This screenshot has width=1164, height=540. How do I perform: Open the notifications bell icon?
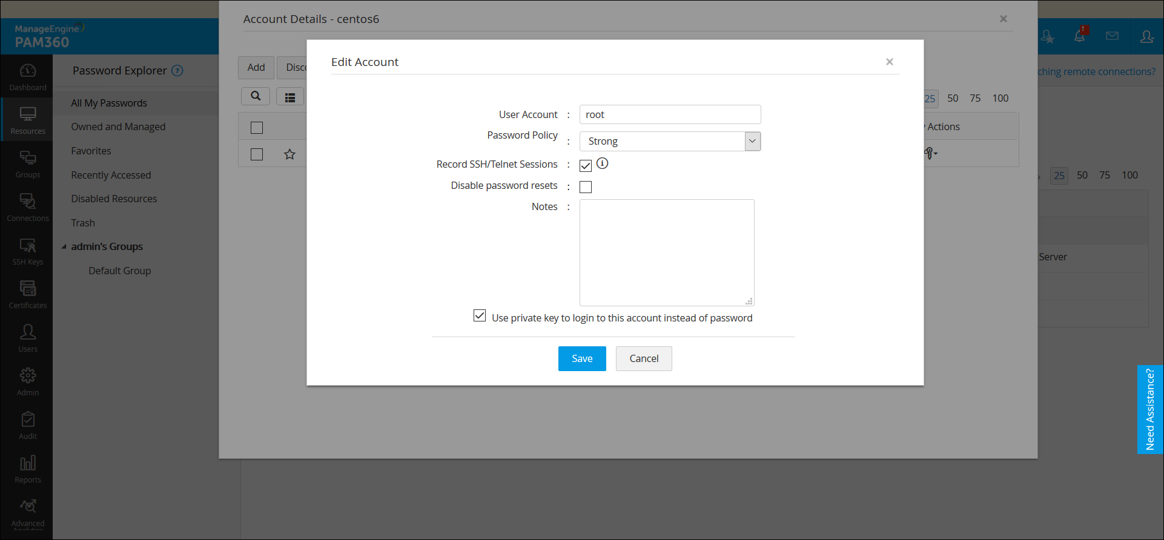(x=1080, y=36)
